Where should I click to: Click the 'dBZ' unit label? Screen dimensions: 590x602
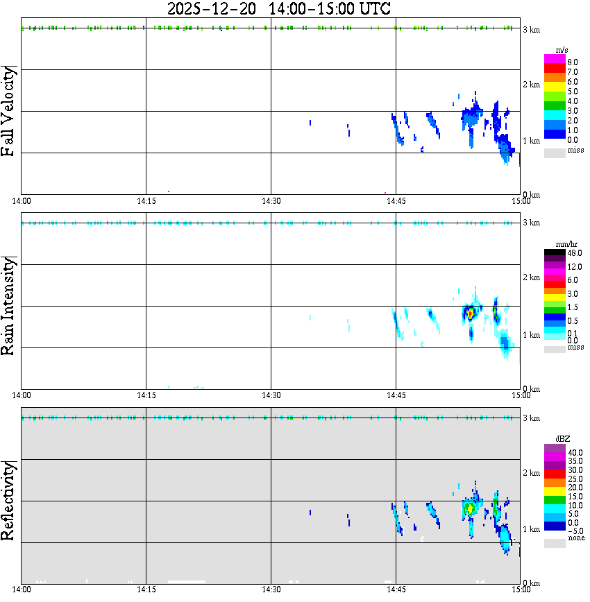click(x=563, y=439)
